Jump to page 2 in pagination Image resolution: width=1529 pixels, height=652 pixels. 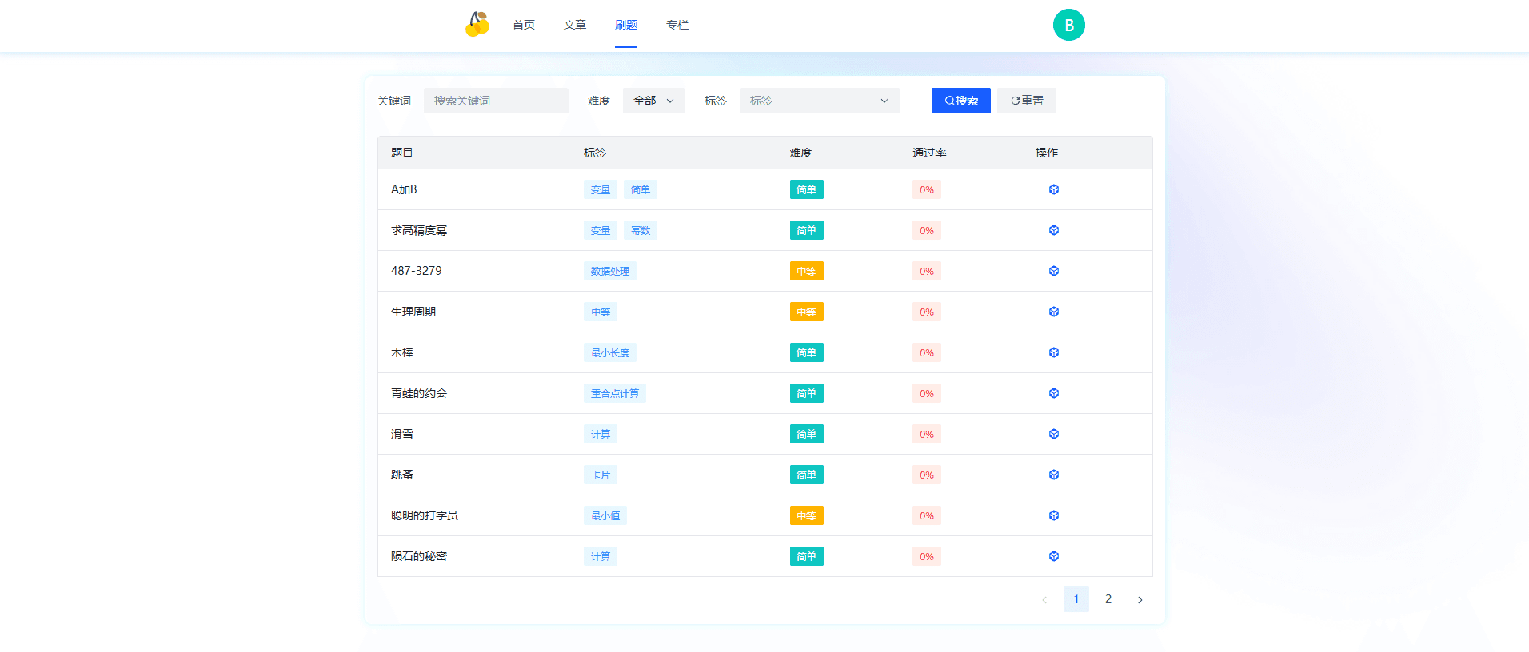click(1108, 599)
